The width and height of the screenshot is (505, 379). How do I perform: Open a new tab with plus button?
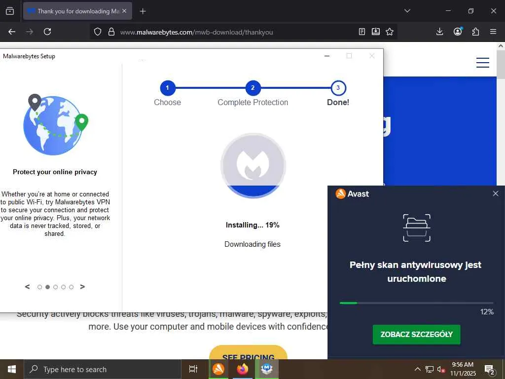pyautogui.click(x=143, y=11)
